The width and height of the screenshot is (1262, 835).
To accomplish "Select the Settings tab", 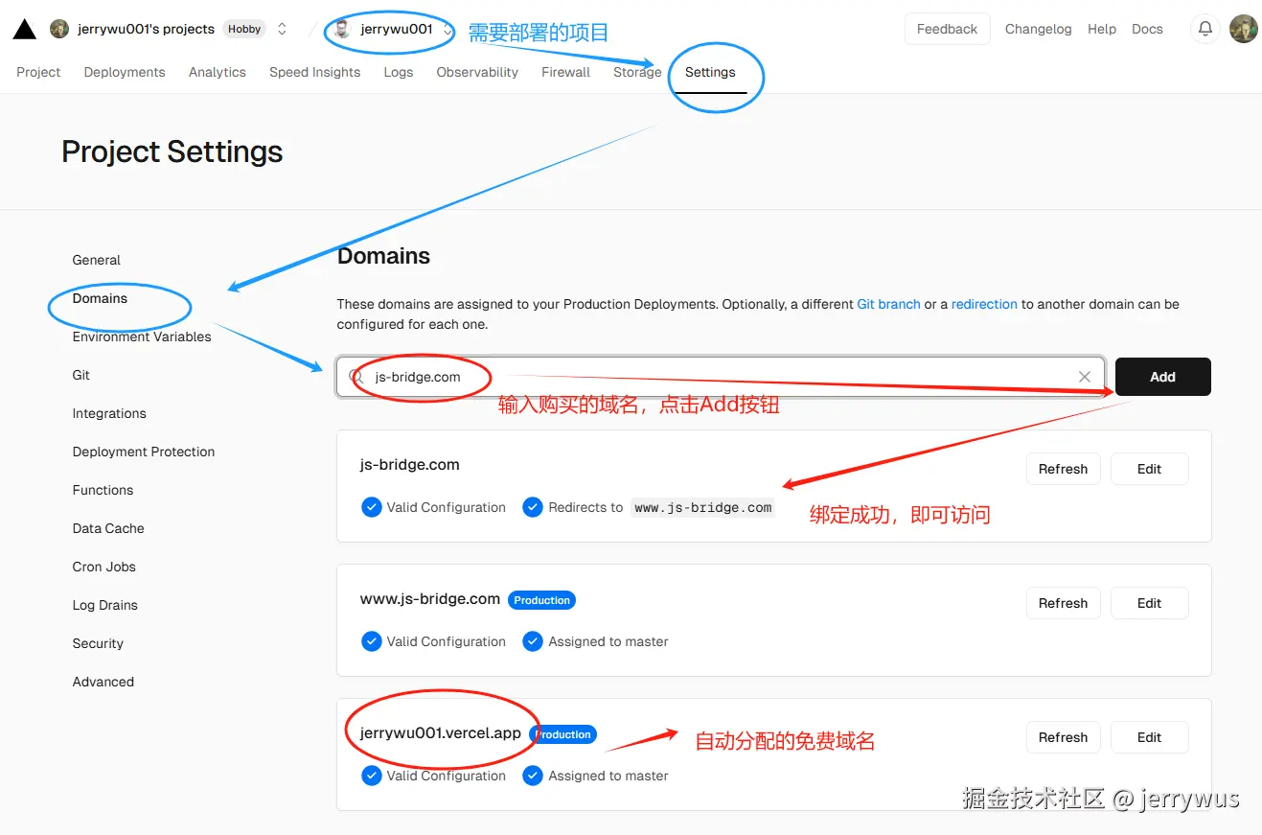I will [710, 72].
